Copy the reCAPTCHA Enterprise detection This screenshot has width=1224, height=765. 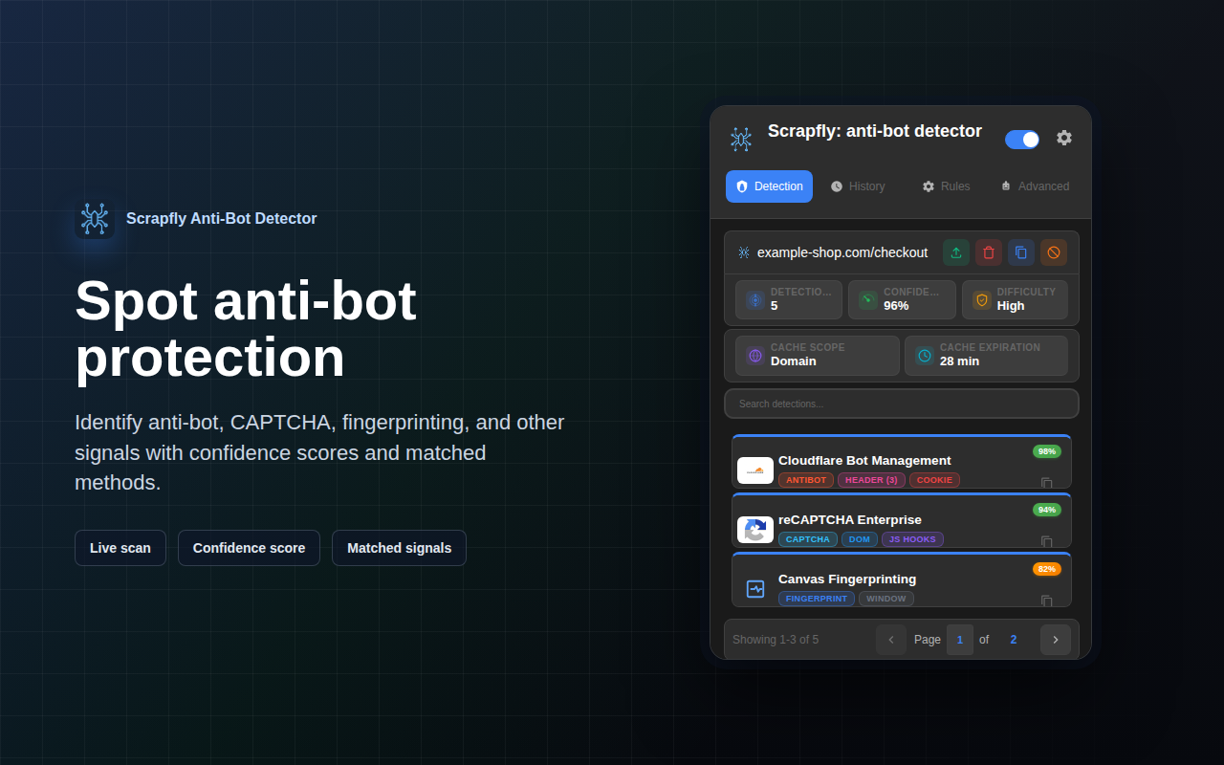coord(1047,541)
